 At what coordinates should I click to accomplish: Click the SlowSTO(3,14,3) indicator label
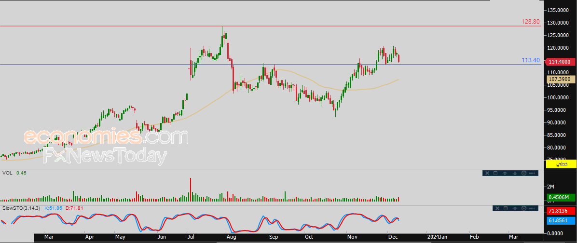tap(22, 208)
